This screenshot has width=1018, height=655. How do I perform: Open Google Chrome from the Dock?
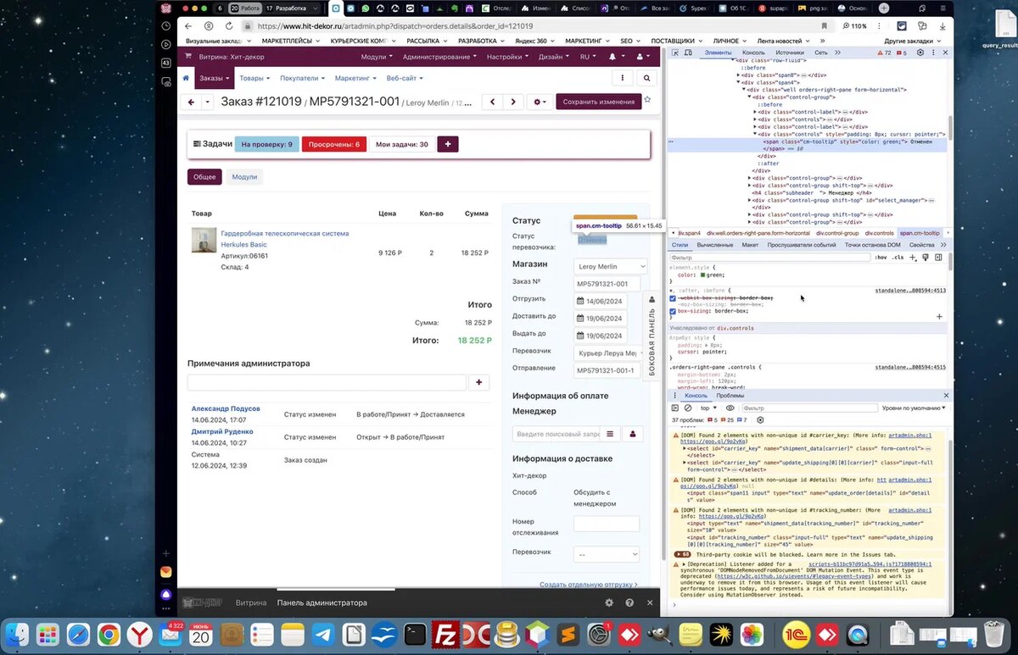109,634
